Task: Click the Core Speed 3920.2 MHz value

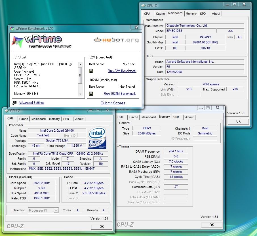Action: coord(41,183)
